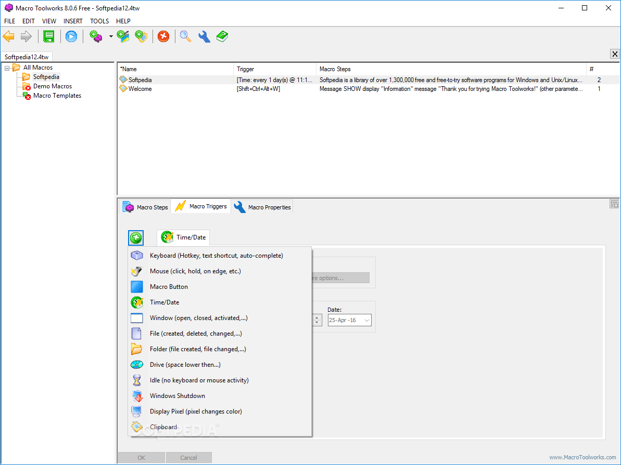
Task: Open the www.MacroToolworks.com link
Action: 582,457
